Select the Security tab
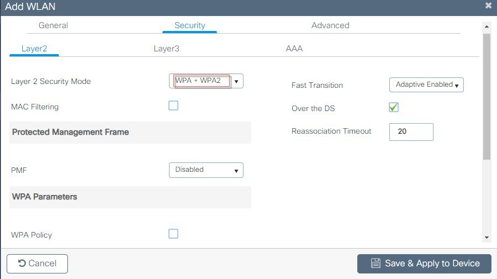Screen dimensions: 497x279 [x=189, y=25]
